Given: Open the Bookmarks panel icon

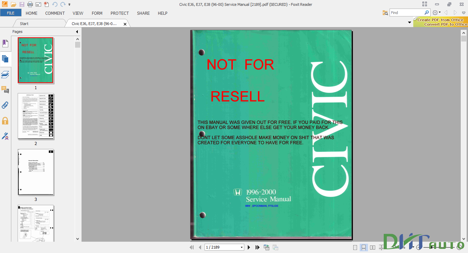Looking at the screenshot, I should [x=5, y=43].
